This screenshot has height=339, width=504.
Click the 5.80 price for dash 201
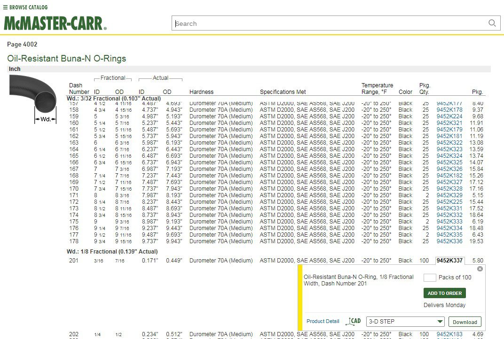[478, 260]
